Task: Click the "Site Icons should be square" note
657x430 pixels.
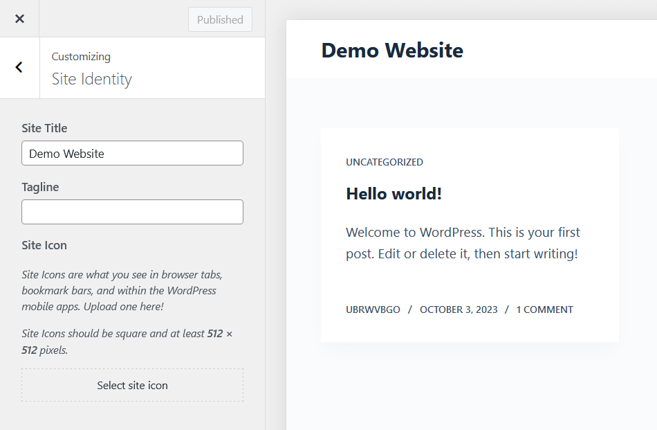Action: 127,341
